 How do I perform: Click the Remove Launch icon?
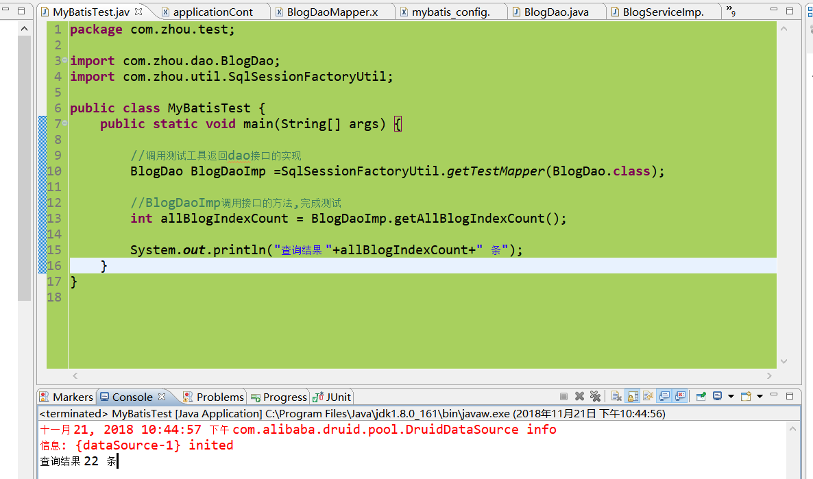pos(579,396)
